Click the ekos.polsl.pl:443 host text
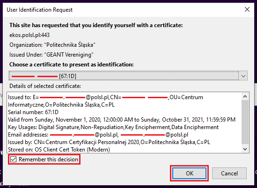This screenshot has width=257, height=188. (29, 35)
